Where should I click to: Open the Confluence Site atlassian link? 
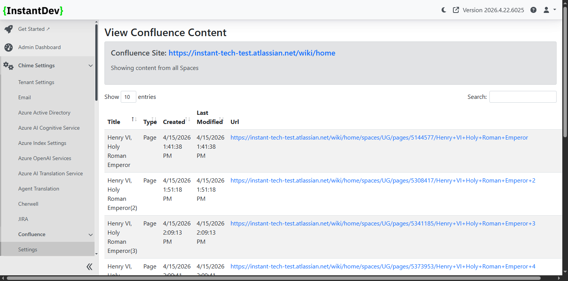[x=252, y=53]
